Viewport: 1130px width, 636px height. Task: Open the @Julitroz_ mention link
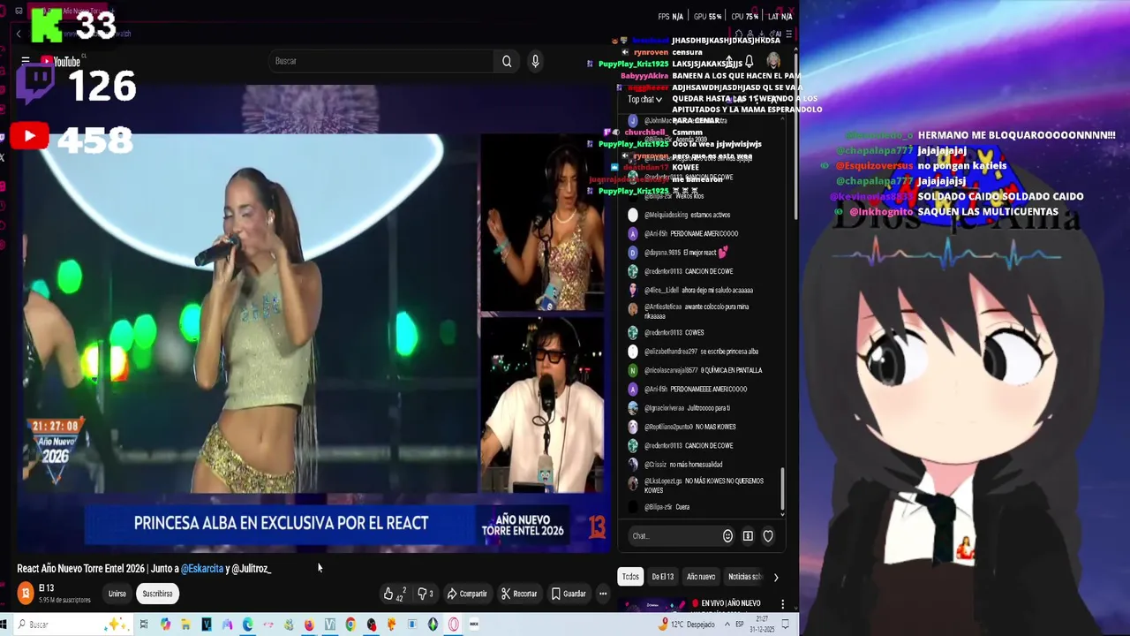click(x=251, y=569)
